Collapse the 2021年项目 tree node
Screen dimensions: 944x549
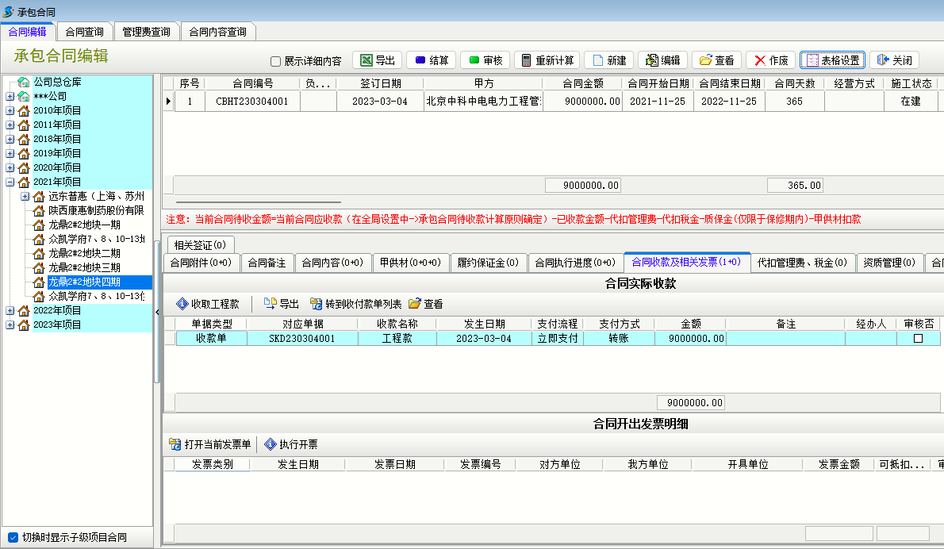tap(10, 182)
